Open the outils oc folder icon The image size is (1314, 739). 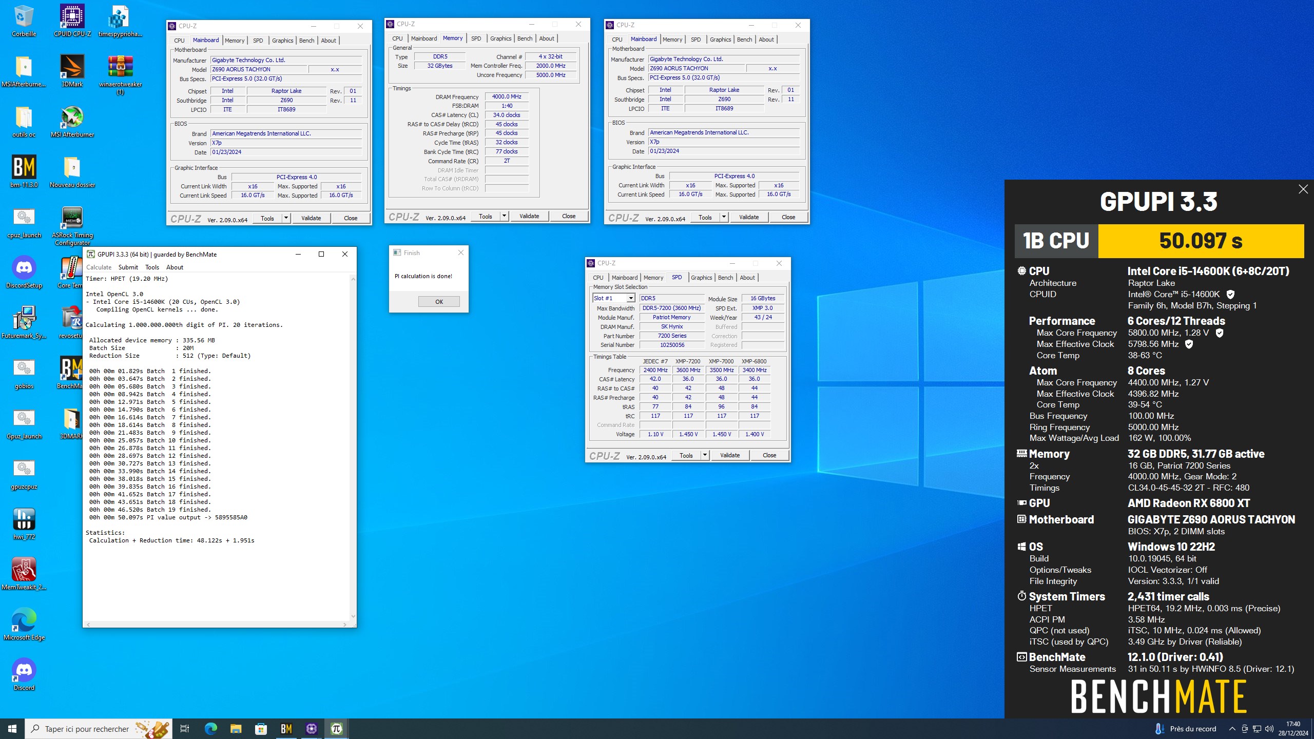point(24,122)
